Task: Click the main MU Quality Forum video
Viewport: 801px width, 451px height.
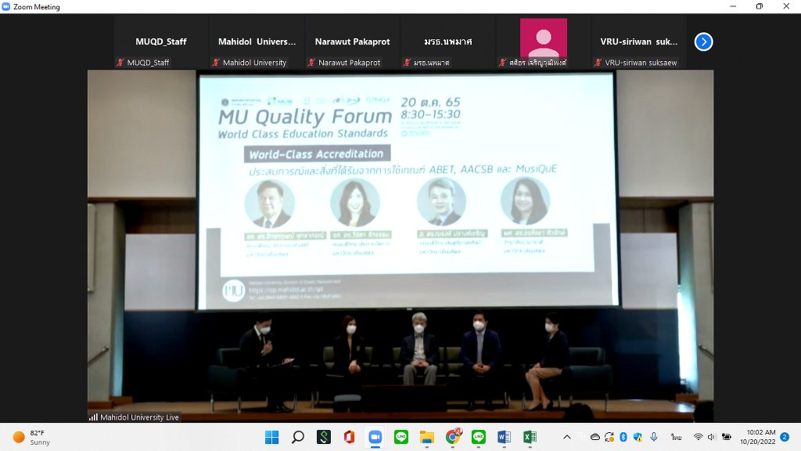Action: [400, 246]
